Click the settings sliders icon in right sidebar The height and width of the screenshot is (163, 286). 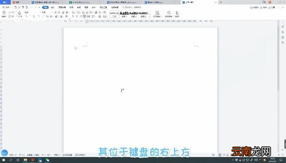tap(283, 43)
